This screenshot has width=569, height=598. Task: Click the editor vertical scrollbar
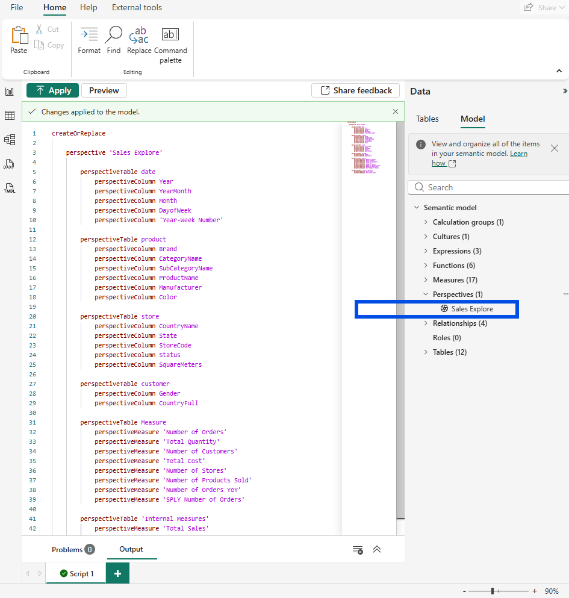click(400, 320)
